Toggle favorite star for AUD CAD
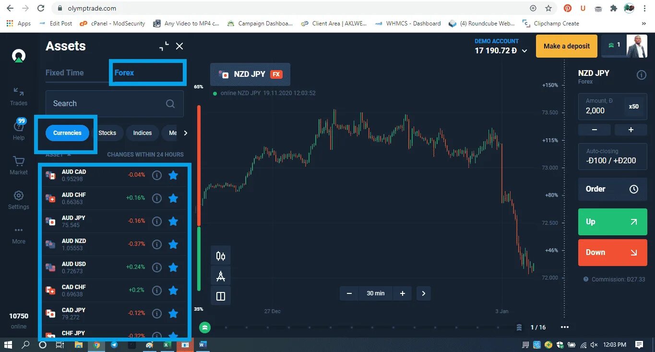This screenshot has width=655, height=352. [173, 175]
